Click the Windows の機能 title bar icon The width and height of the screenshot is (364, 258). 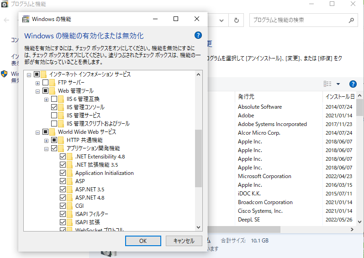26,19
